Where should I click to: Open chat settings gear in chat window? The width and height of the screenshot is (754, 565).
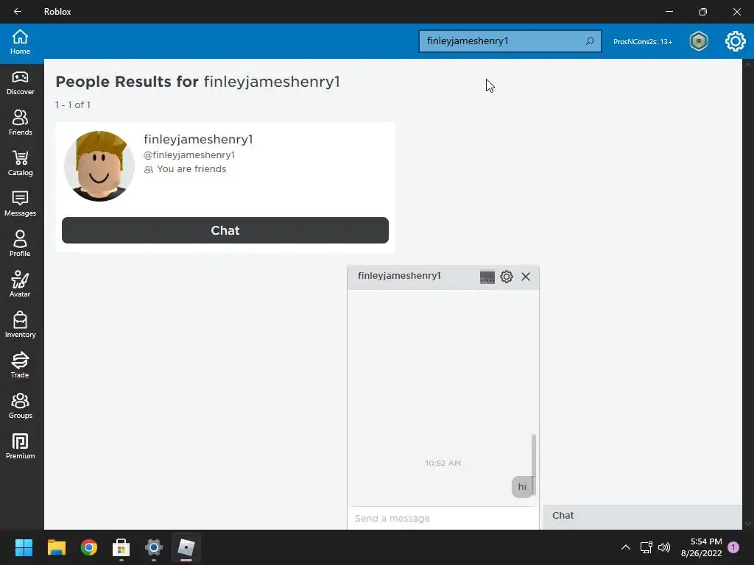point(507,277)
